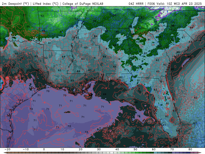Click the "55" dewpoint value on the map
The image size is (205, 154).
pos(156,22)
